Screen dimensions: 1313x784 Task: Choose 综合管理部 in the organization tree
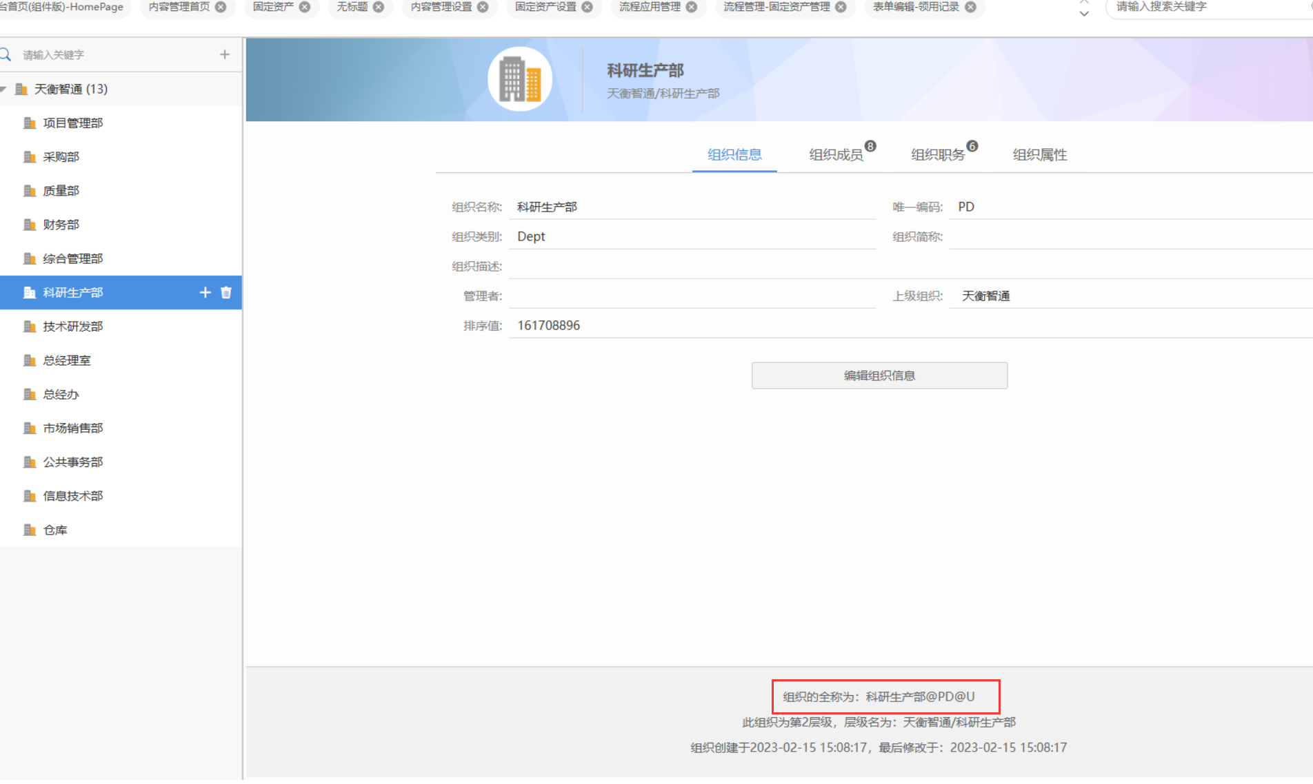tap(121, 259)
